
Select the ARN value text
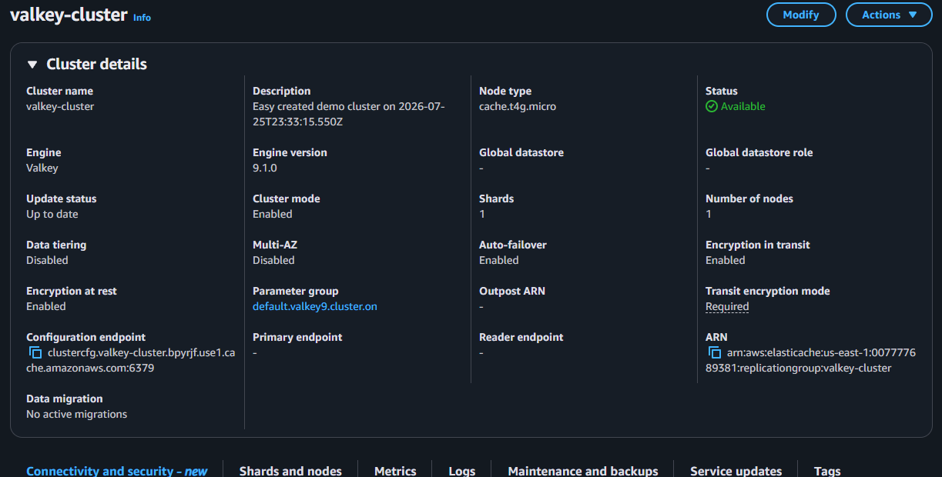click(x=811, y=360)
